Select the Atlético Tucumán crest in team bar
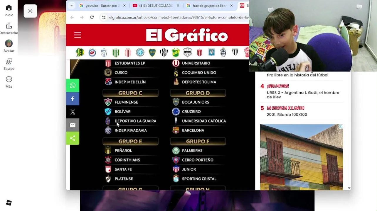377x211 pixels. tap(104, 52)
